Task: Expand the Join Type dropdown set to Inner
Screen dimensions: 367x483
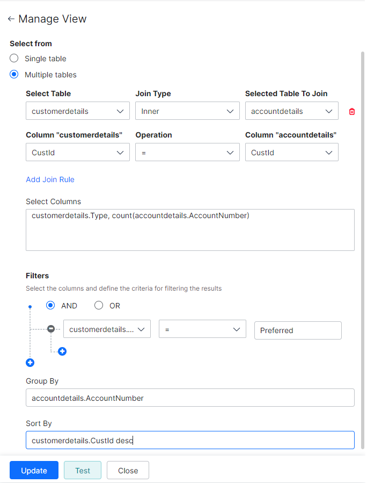Action: click(x=187, y=111)
